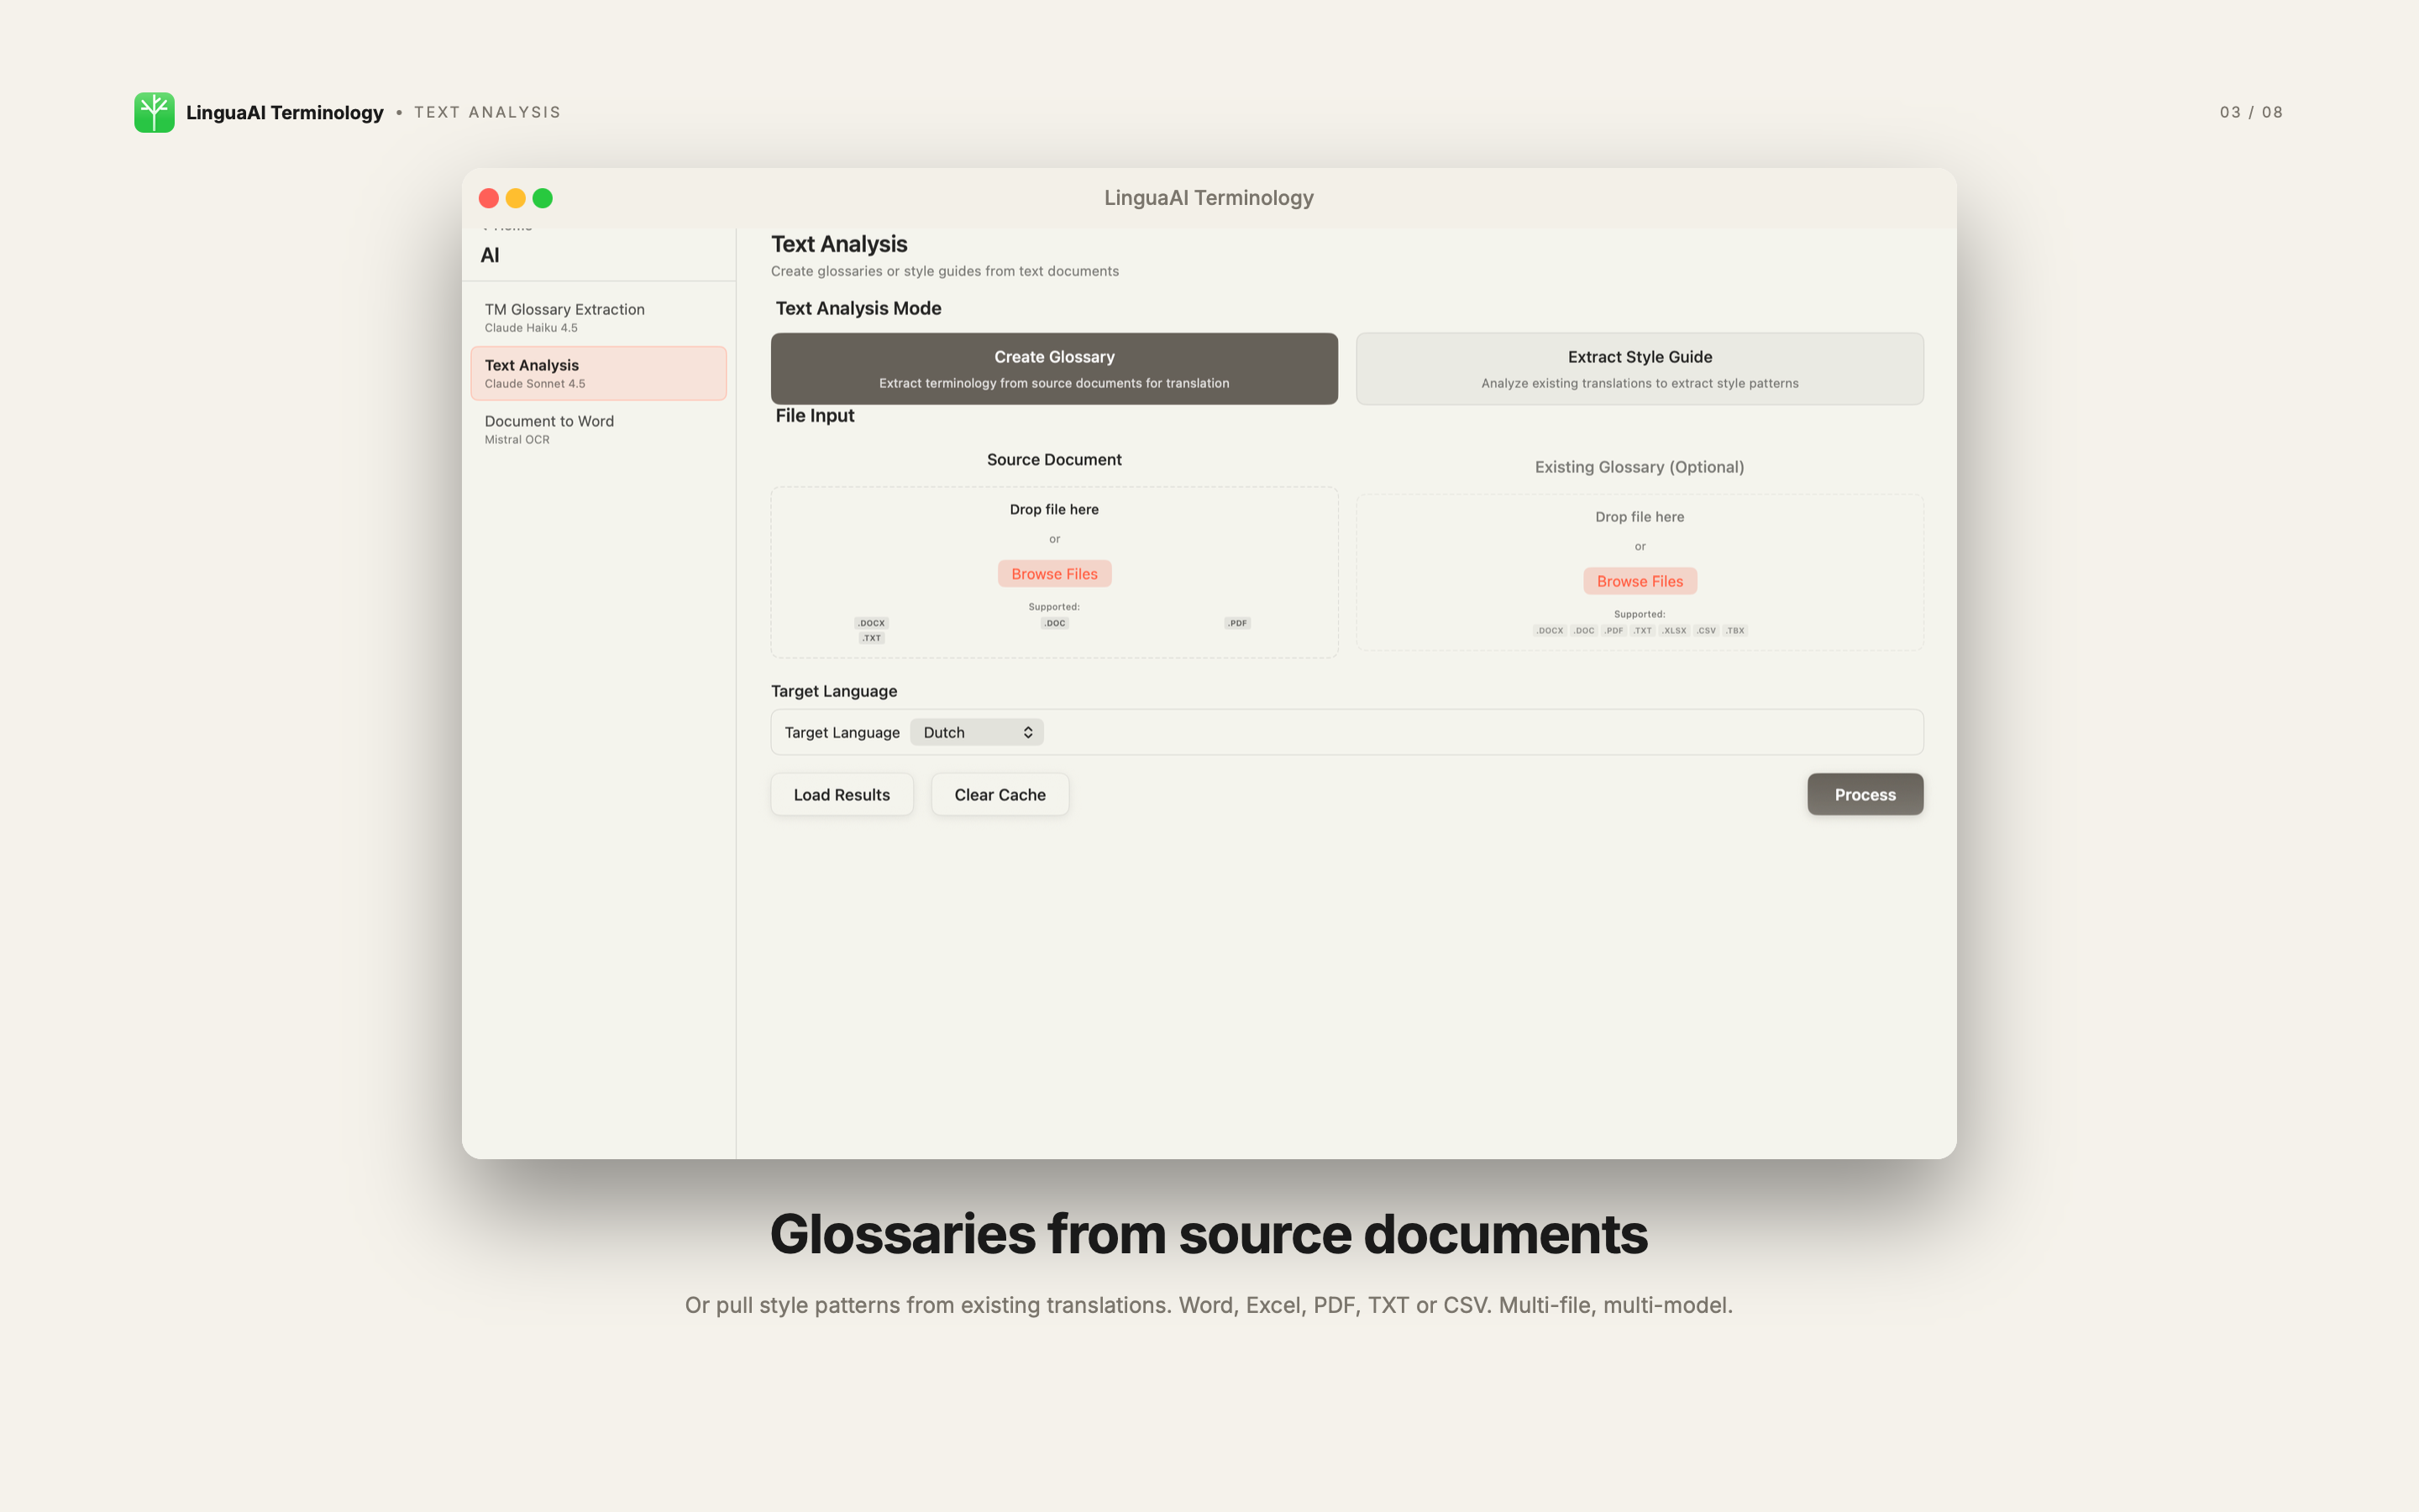
Task: Click Browse Files under Existing Glossary
Action: click(1640, 581)
